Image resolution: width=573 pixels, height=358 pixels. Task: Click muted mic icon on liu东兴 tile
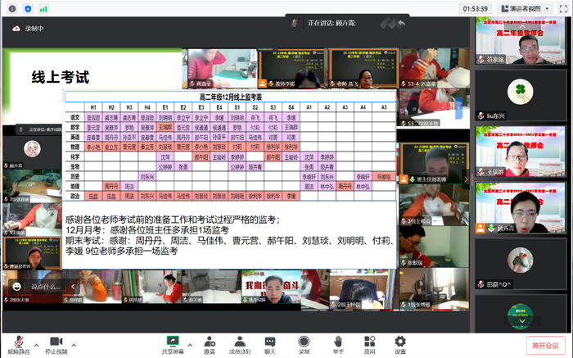(481, 116)
